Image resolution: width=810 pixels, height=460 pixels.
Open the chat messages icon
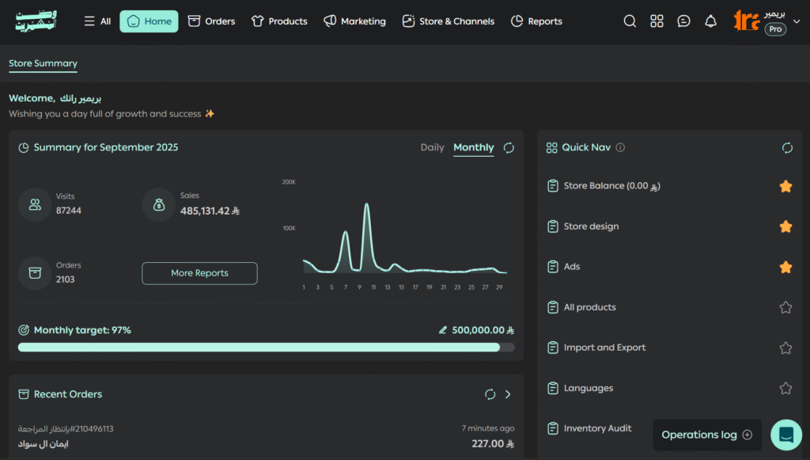tap(684, 21)
